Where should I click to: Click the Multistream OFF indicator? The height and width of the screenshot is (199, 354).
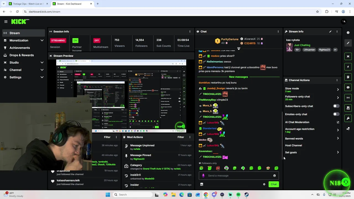[97, 40]
